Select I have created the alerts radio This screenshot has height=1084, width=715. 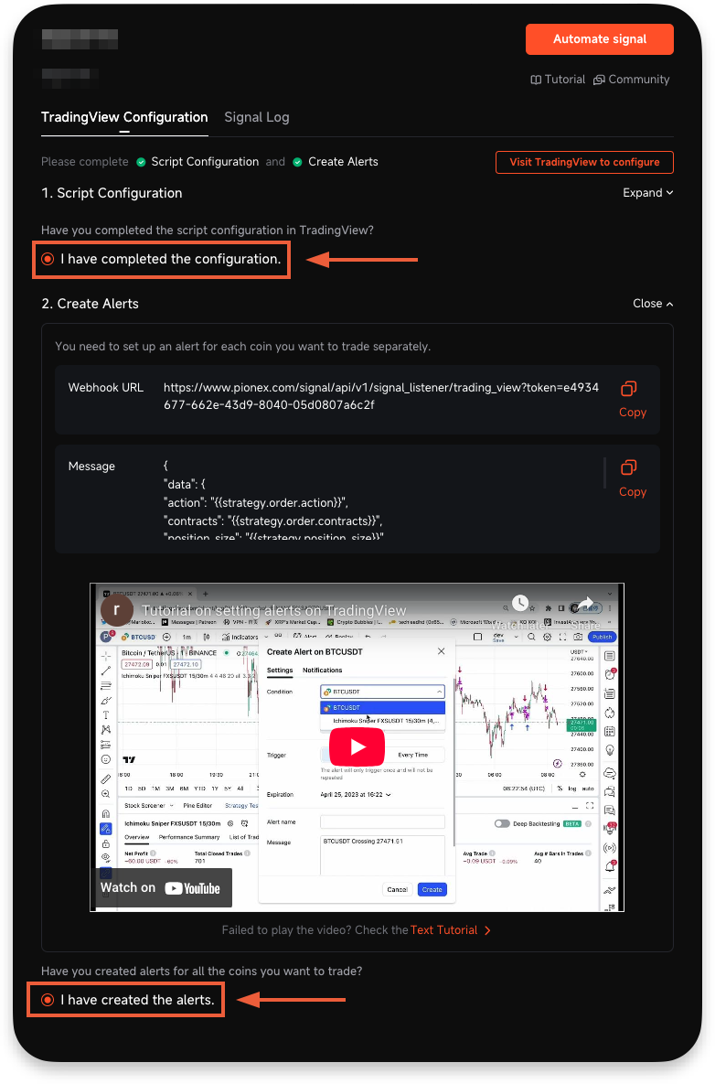[x=48, y=1000]
